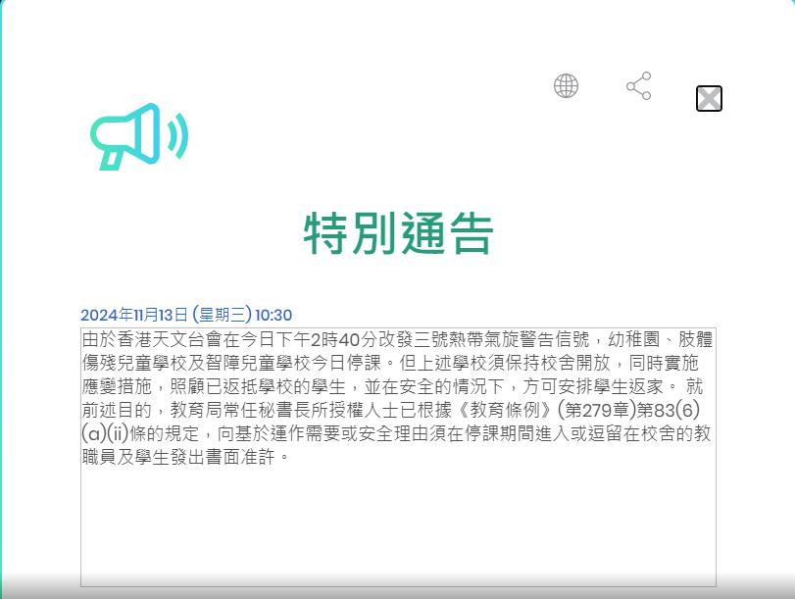Select the 特別通告 heading
Viewport: 795px width, 599px height.
pos(398,233)
